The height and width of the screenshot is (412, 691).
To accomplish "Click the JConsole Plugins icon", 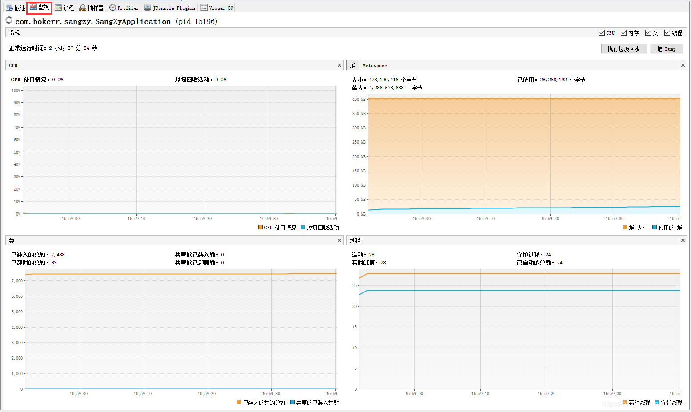I will point(148,8).
